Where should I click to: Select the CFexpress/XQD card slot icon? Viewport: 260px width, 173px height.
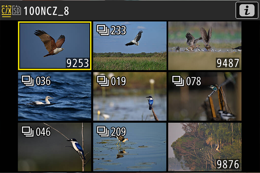6,11
